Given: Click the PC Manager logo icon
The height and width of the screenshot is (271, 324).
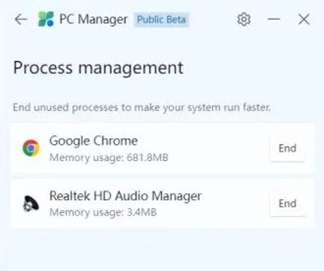Looking at the screenshot, I should (45, 19).
